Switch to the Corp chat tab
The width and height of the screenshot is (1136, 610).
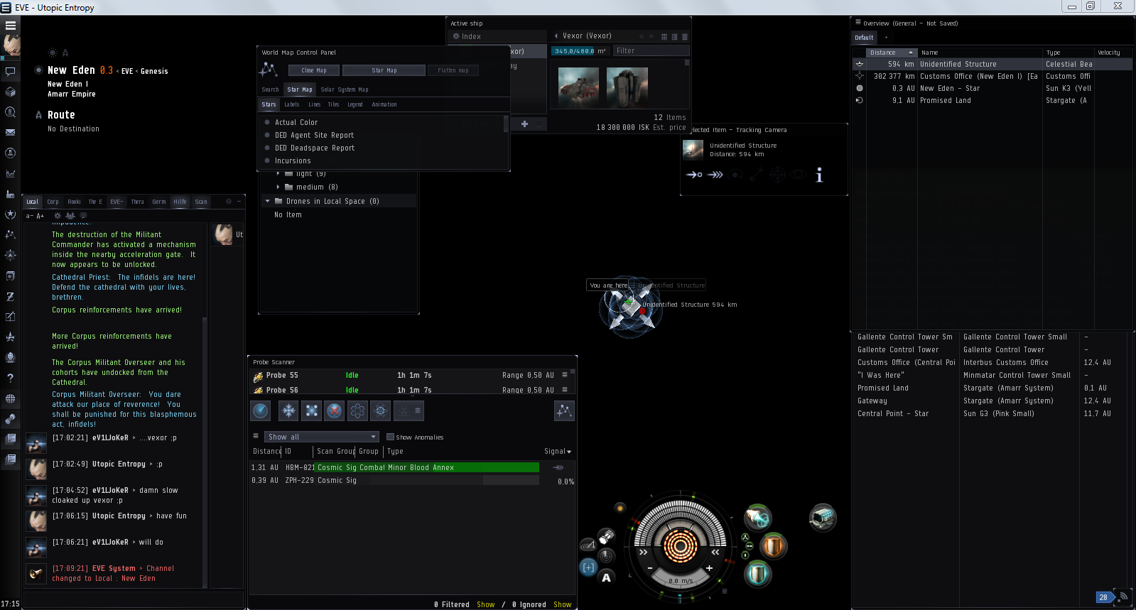53,202
